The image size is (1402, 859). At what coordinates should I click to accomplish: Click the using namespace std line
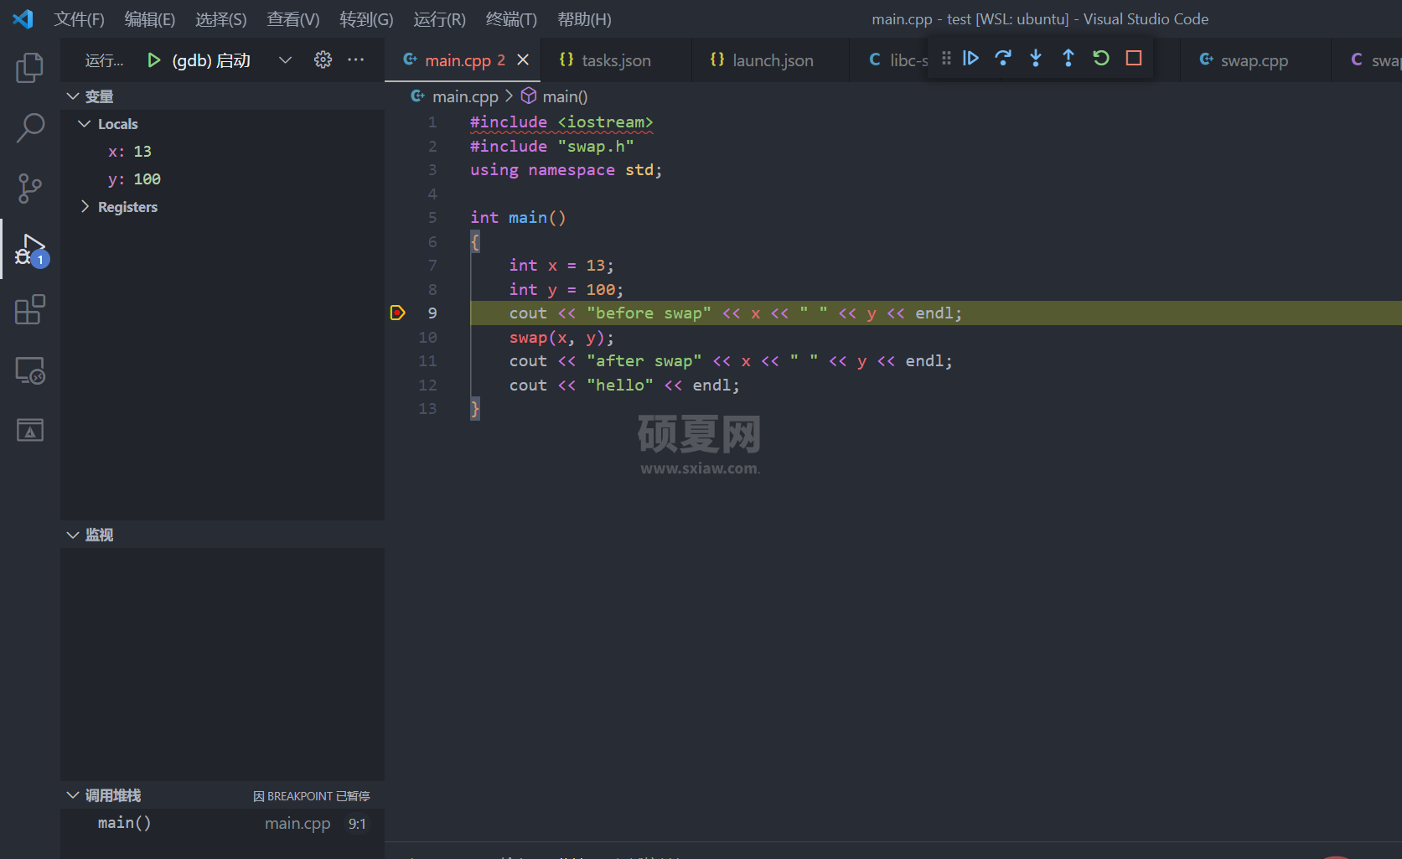point(566,169)
